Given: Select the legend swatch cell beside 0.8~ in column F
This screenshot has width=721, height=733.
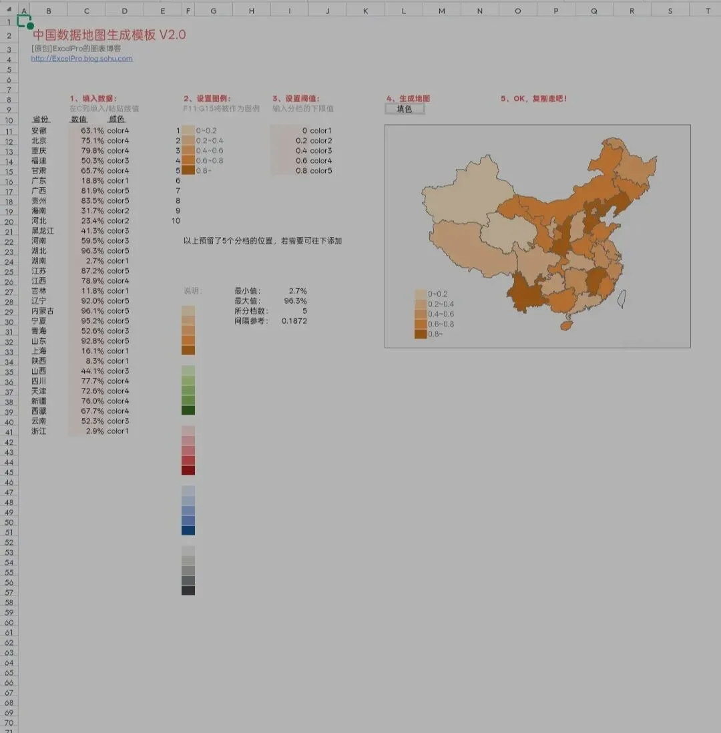Looking at the screenshot, I should [188, 171].
